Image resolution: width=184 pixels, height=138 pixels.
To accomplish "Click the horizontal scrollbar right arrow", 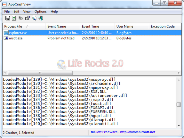I will tap(179, 73).
